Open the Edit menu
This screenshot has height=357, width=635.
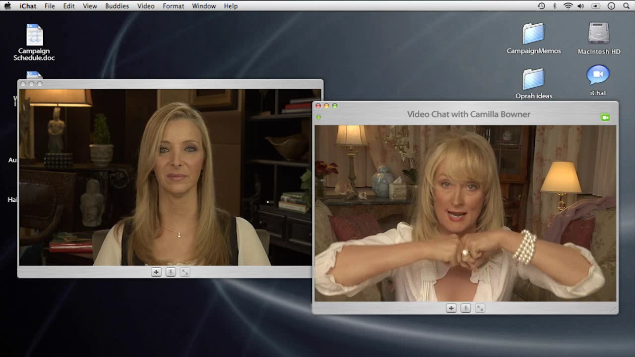pos(69,6)
